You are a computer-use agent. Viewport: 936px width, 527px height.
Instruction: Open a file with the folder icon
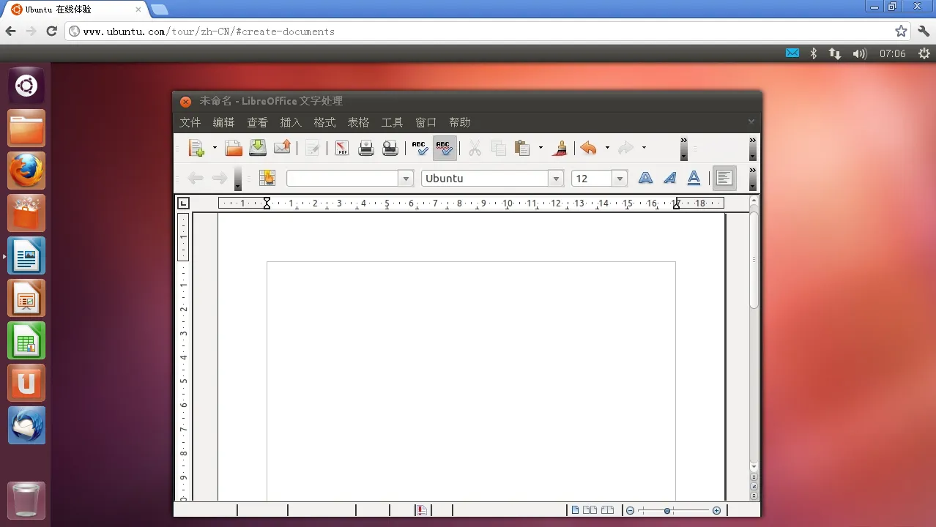[x=234, y=149]
